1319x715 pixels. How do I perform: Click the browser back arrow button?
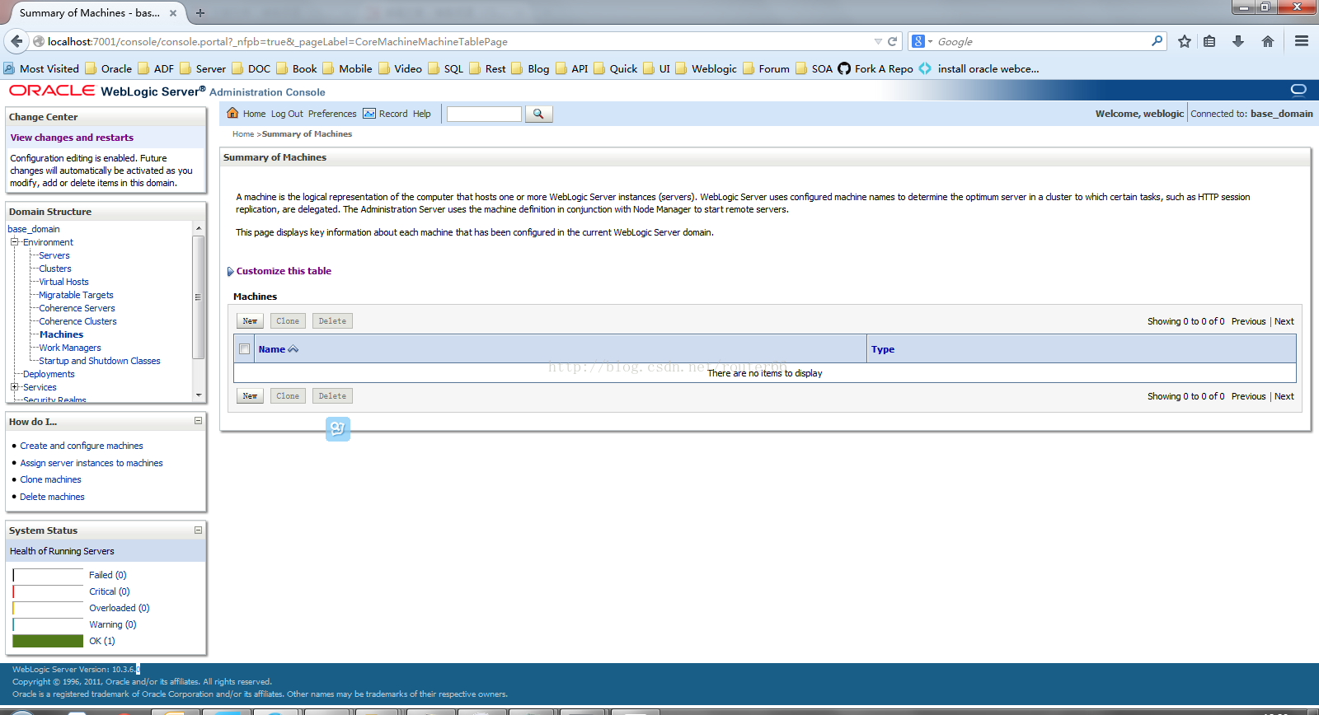16,41
